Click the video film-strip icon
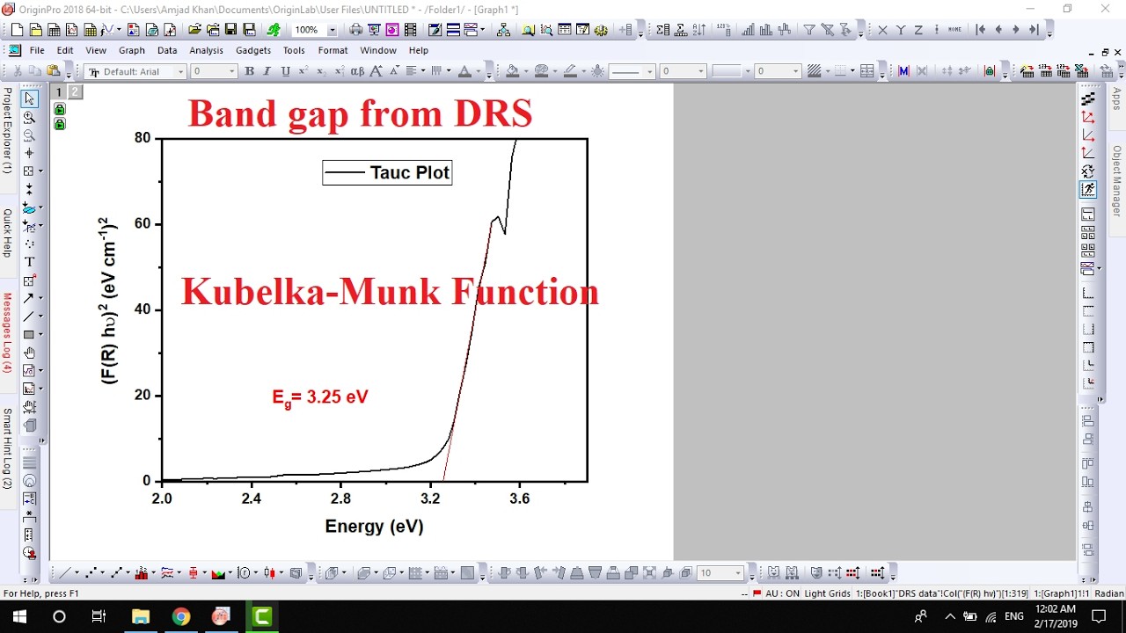 pos(410,30)
